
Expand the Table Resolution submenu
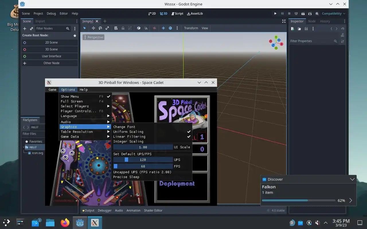pos(85,132)
